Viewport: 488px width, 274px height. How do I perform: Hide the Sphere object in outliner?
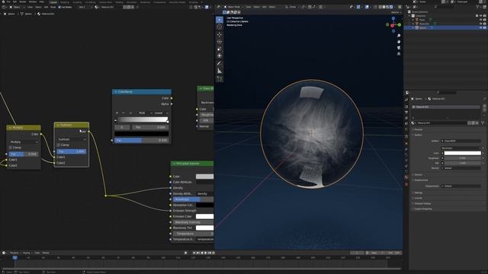point(481,27)
